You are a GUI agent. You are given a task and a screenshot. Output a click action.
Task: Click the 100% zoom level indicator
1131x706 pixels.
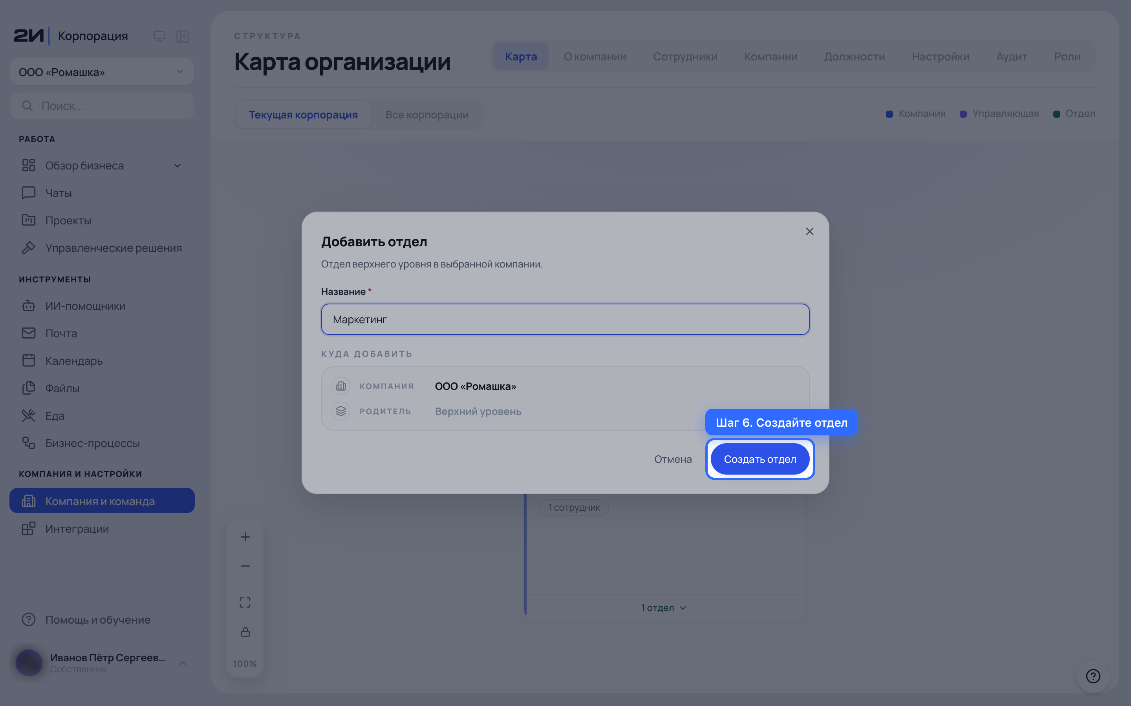point(245,664)
